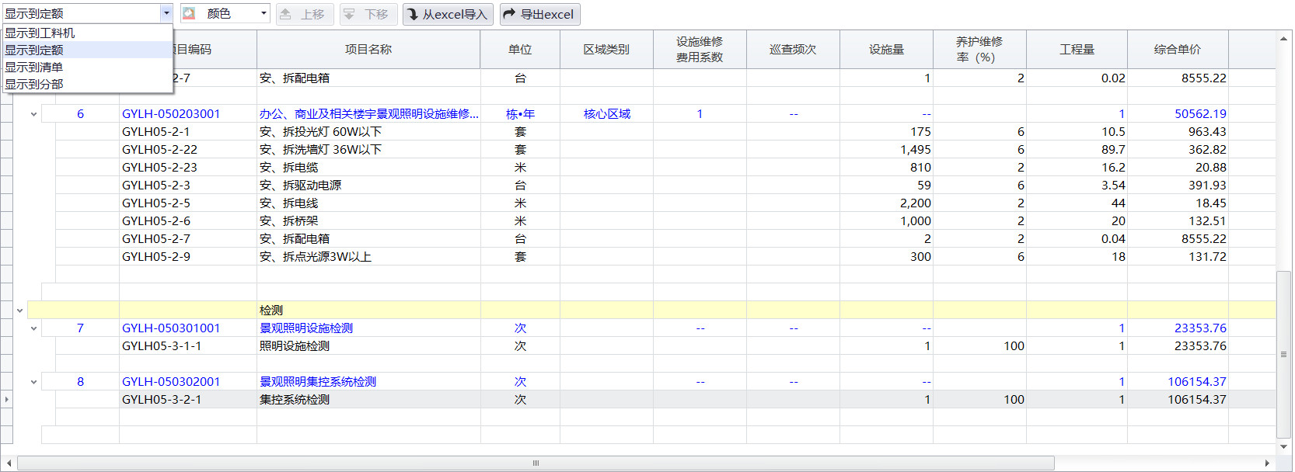The width and height of the screenshot is (1295, 472).
Task: Collapse row 6 tree node
Action: [33, 114]
